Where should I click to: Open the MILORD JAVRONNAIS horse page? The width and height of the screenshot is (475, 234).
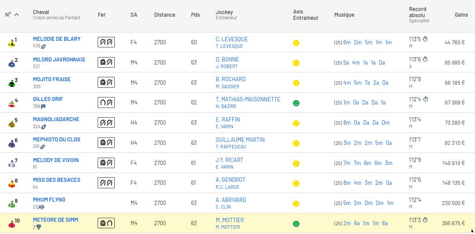click(59, 59)
